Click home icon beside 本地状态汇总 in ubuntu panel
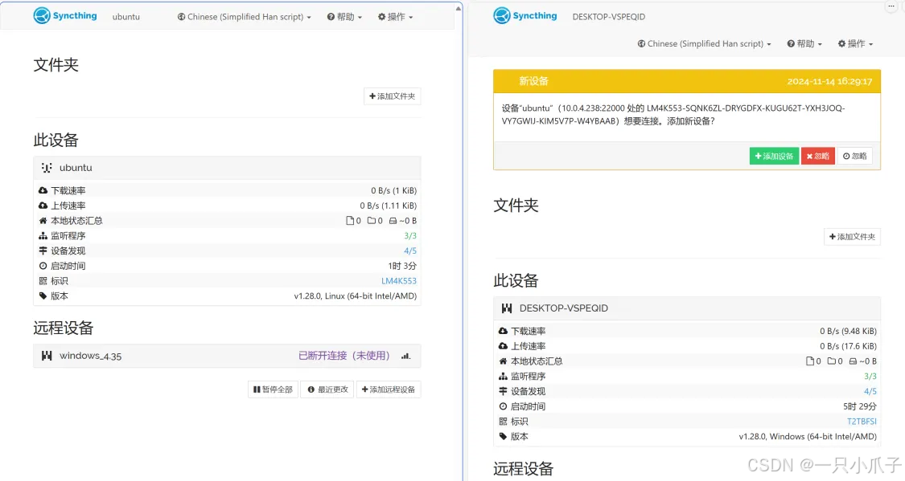The width and height of the screenshot is (905, 481). [43, 221]
